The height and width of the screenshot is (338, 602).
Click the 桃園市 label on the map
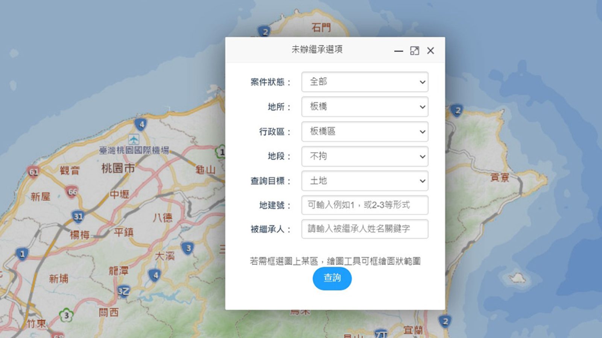point(118,168)
